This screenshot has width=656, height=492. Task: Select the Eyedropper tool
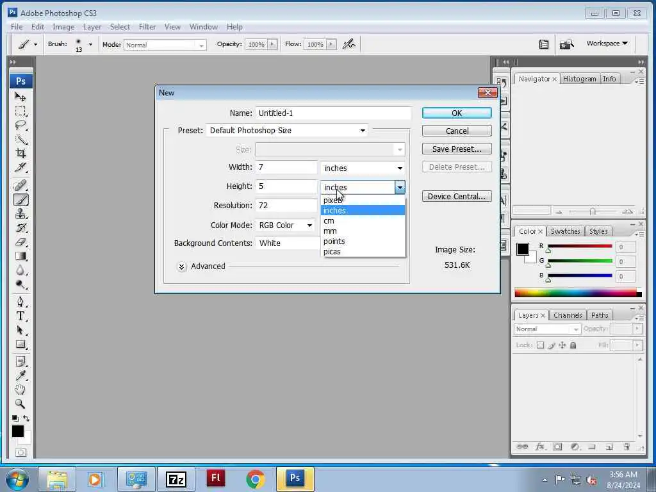(20, 375)
